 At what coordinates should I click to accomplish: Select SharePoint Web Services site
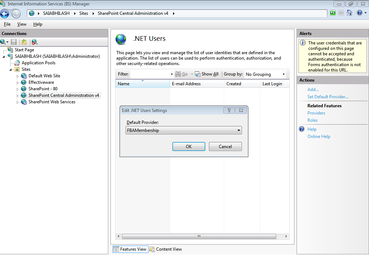pos(52,102)
